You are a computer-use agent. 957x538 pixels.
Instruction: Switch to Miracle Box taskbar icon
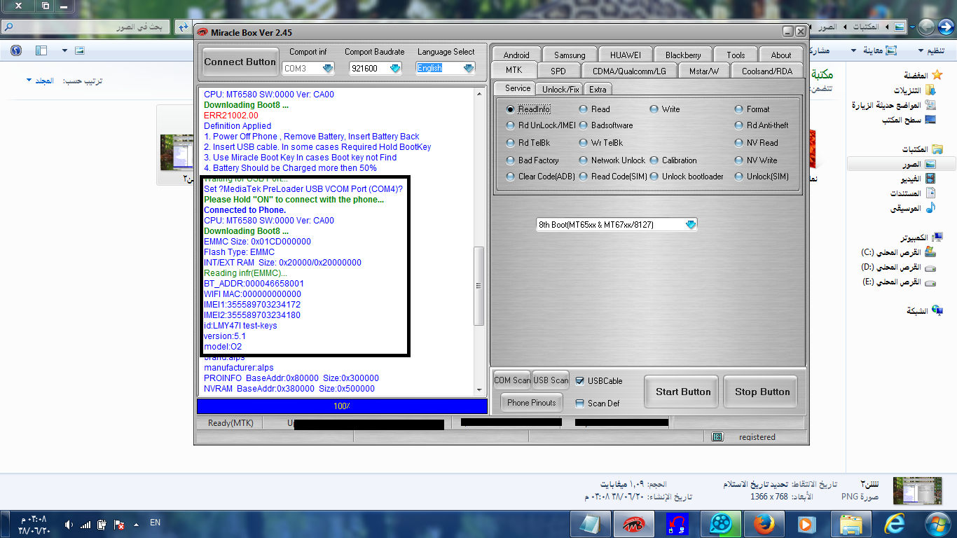coord(633,523)
